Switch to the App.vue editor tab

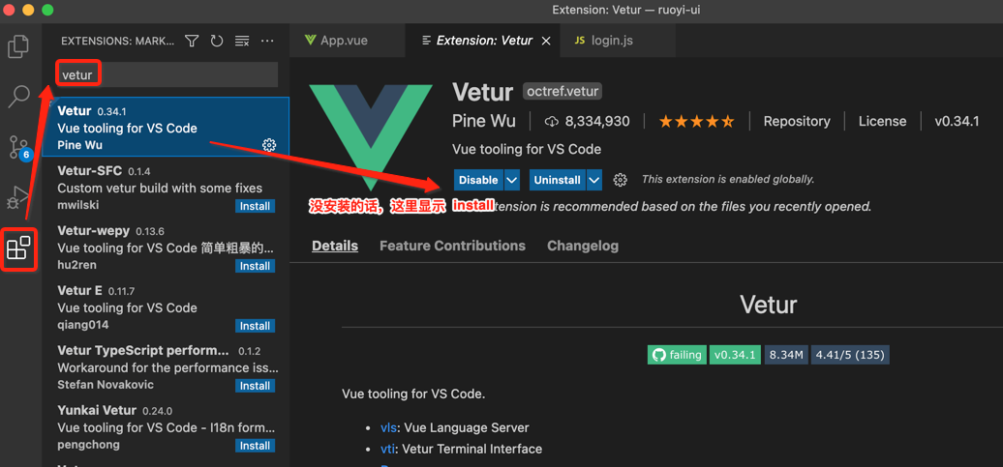point(347,41)
